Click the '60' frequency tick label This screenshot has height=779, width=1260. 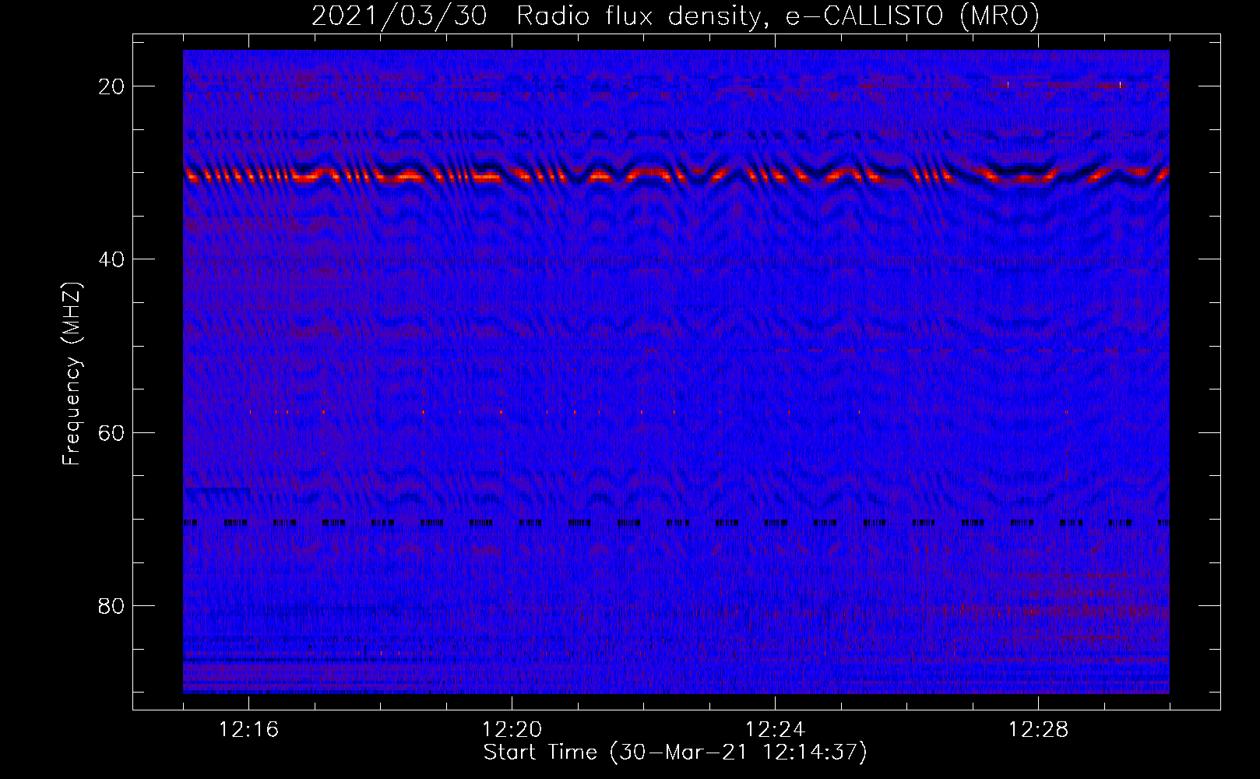point(112,432)
